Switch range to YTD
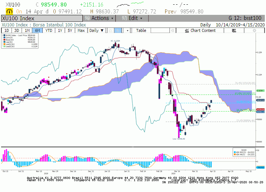 (49, 30)
